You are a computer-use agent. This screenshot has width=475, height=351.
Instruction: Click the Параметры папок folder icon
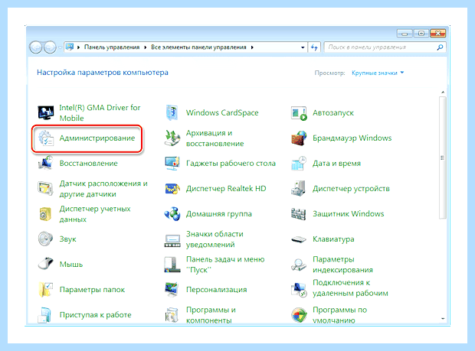[46, 289]
